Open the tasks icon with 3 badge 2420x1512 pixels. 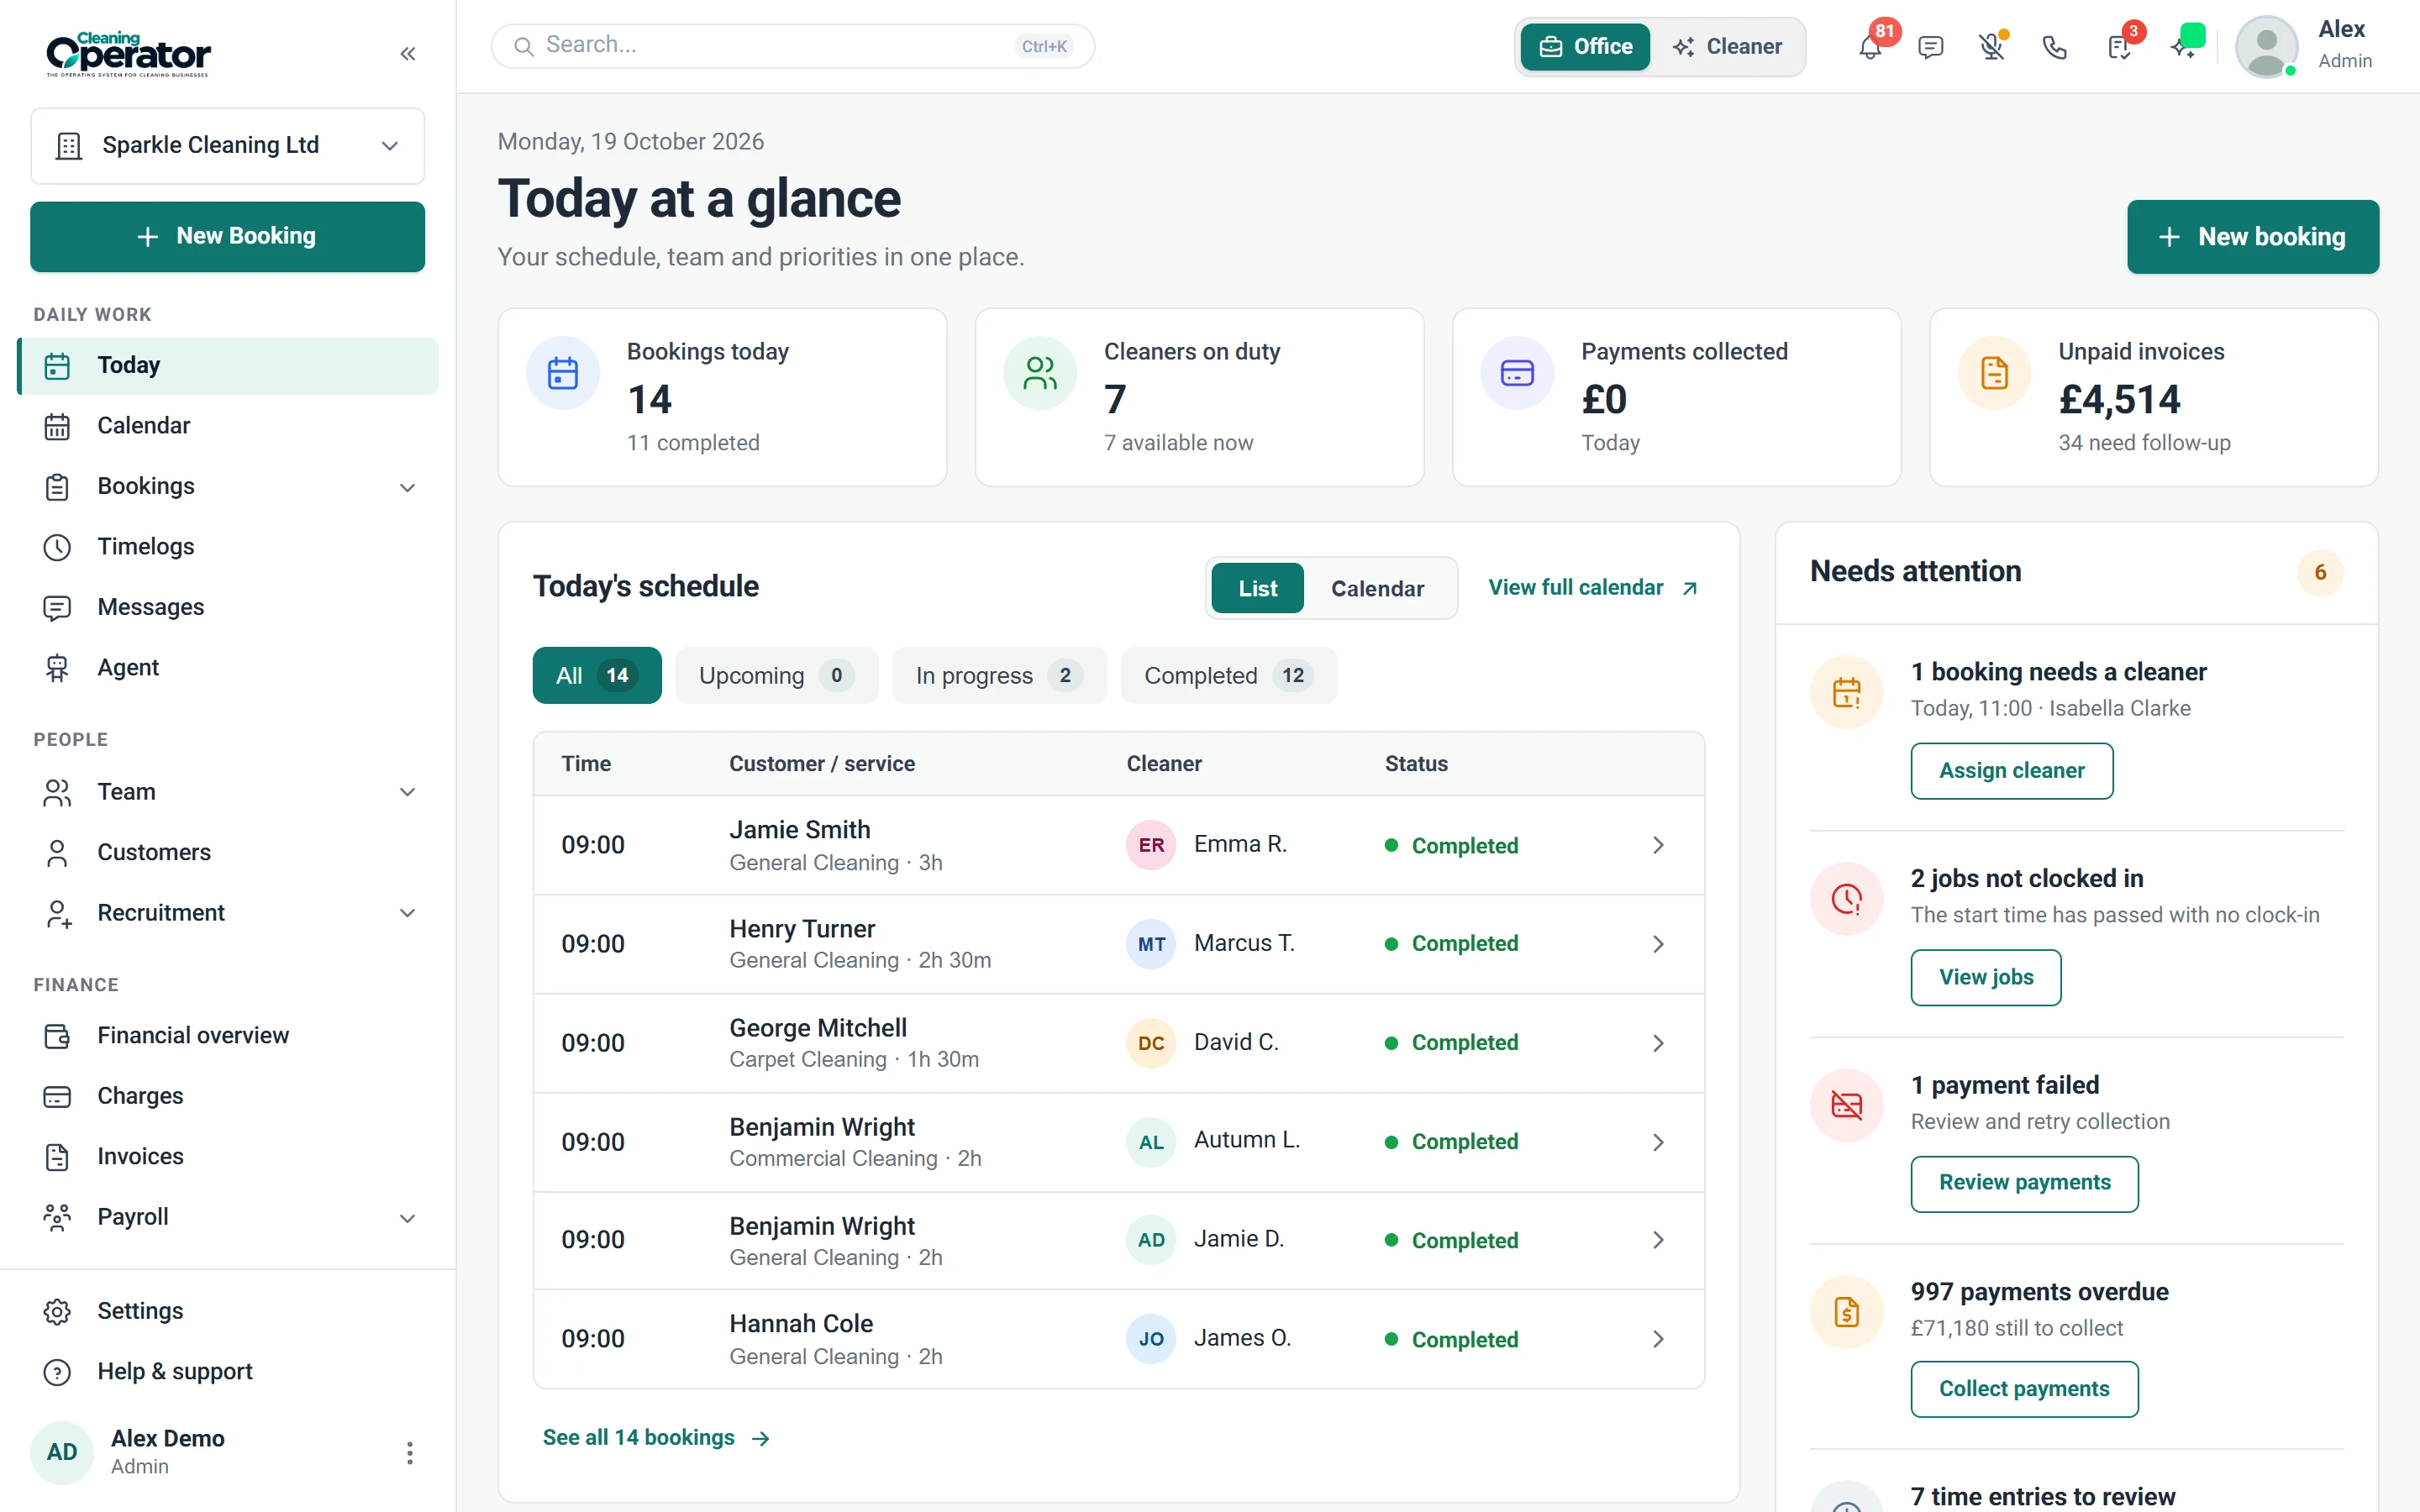click(2119, 46)
